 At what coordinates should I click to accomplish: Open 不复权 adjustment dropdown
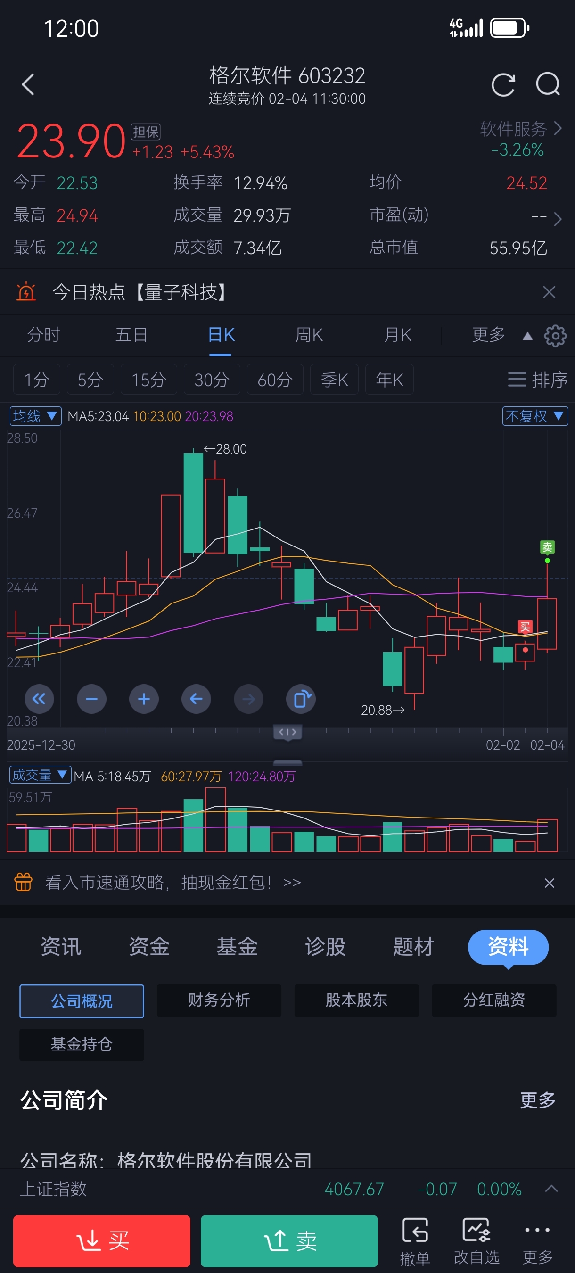click(535, 416)
